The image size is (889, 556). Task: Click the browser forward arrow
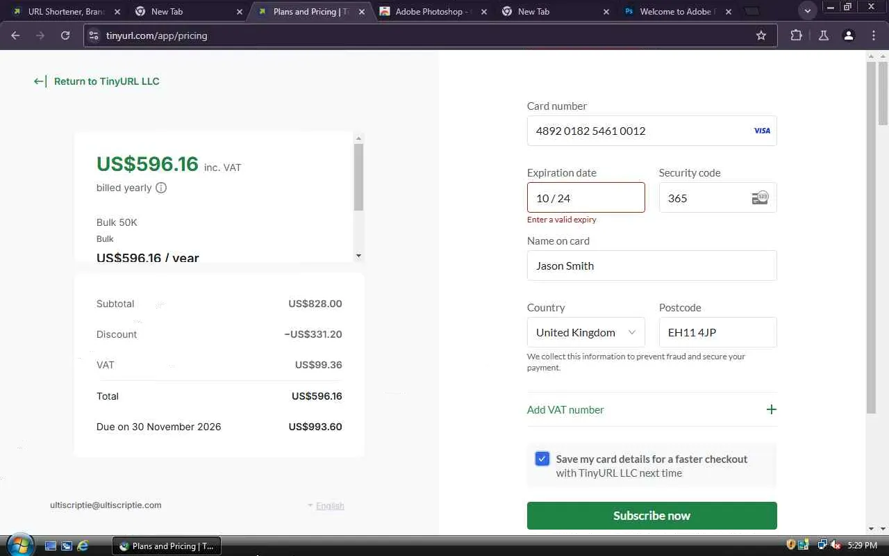40,35
